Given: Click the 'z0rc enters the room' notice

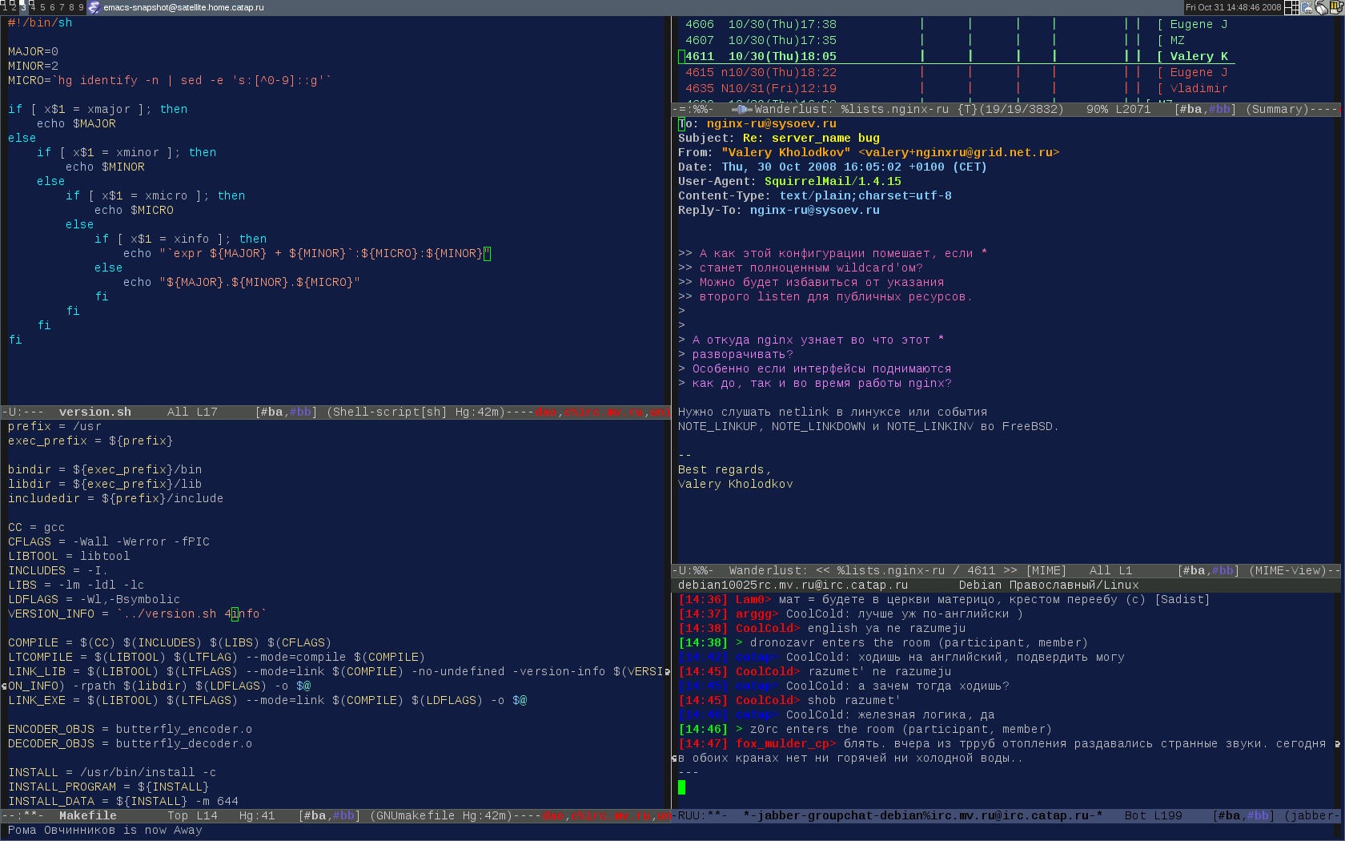Looking at the screenshot, I should [x=893, y=730].
